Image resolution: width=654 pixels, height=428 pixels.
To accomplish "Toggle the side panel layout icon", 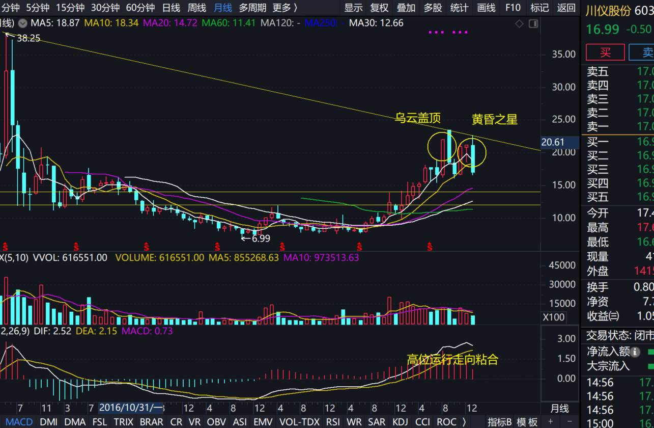I will [533, 23].
